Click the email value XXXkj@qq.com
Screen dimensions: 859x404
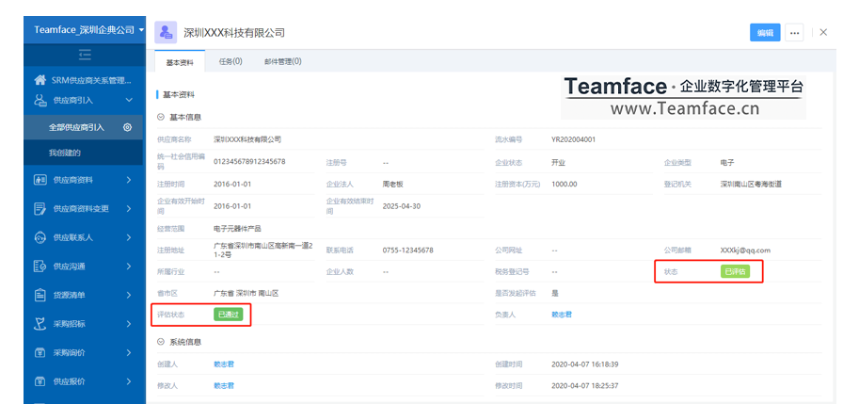coord(745,250)
